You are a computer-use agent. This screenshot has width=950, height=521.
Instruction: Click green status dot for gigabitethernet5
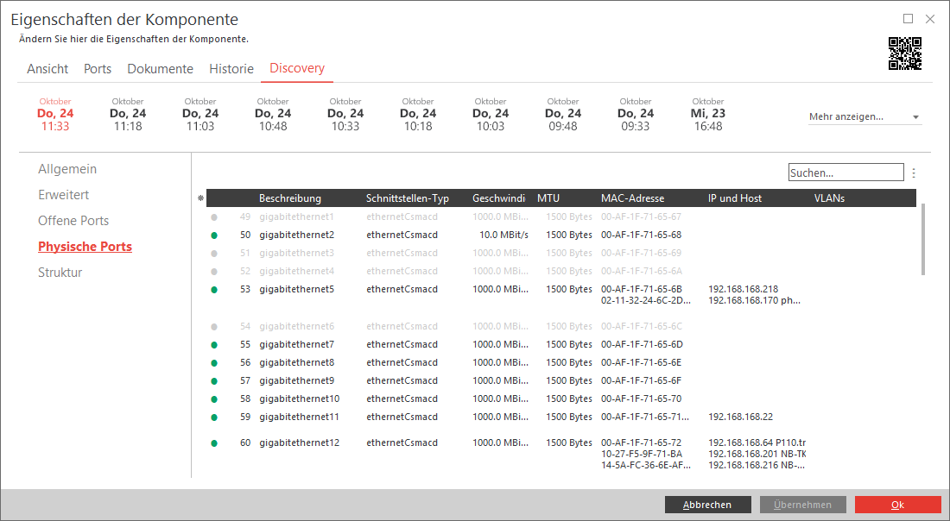point(214,290)
